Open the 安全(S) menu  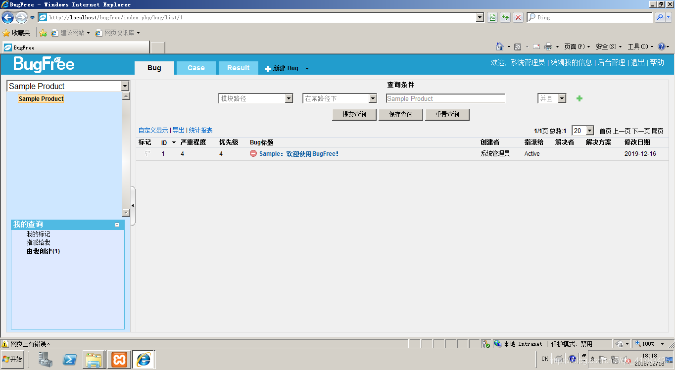[x=609, y=46]
